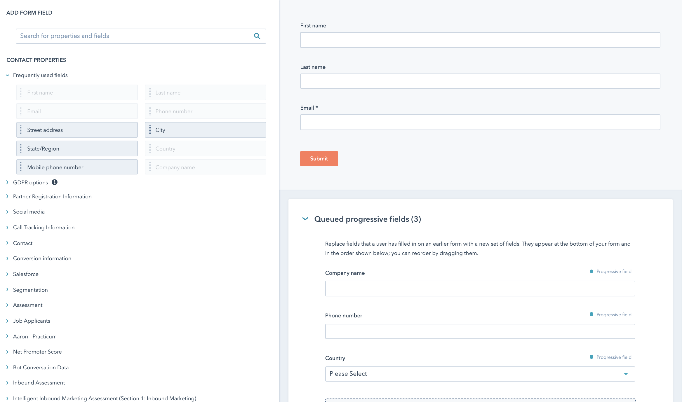Click Mobile phone number drag handle
This screenshot has width=682, height=402.
coord(21,167)
